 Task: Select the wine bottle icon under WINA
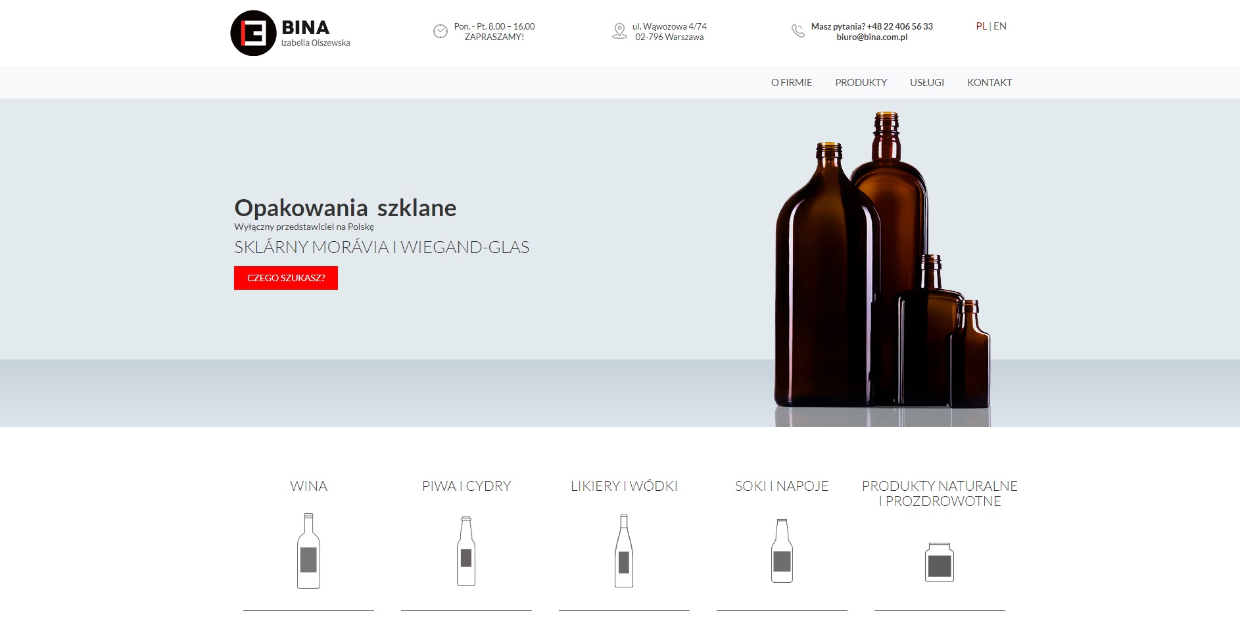pyautogui.click(x=308, y=551)
